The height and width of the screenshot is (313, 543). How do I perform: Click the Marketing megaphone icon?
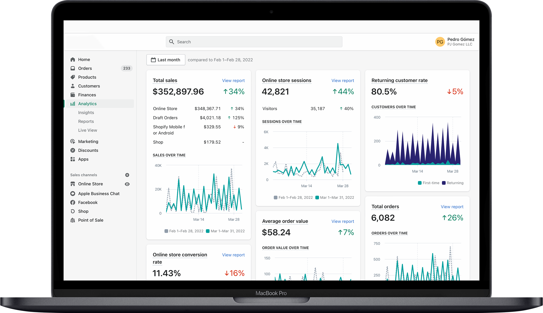(73, 141)
